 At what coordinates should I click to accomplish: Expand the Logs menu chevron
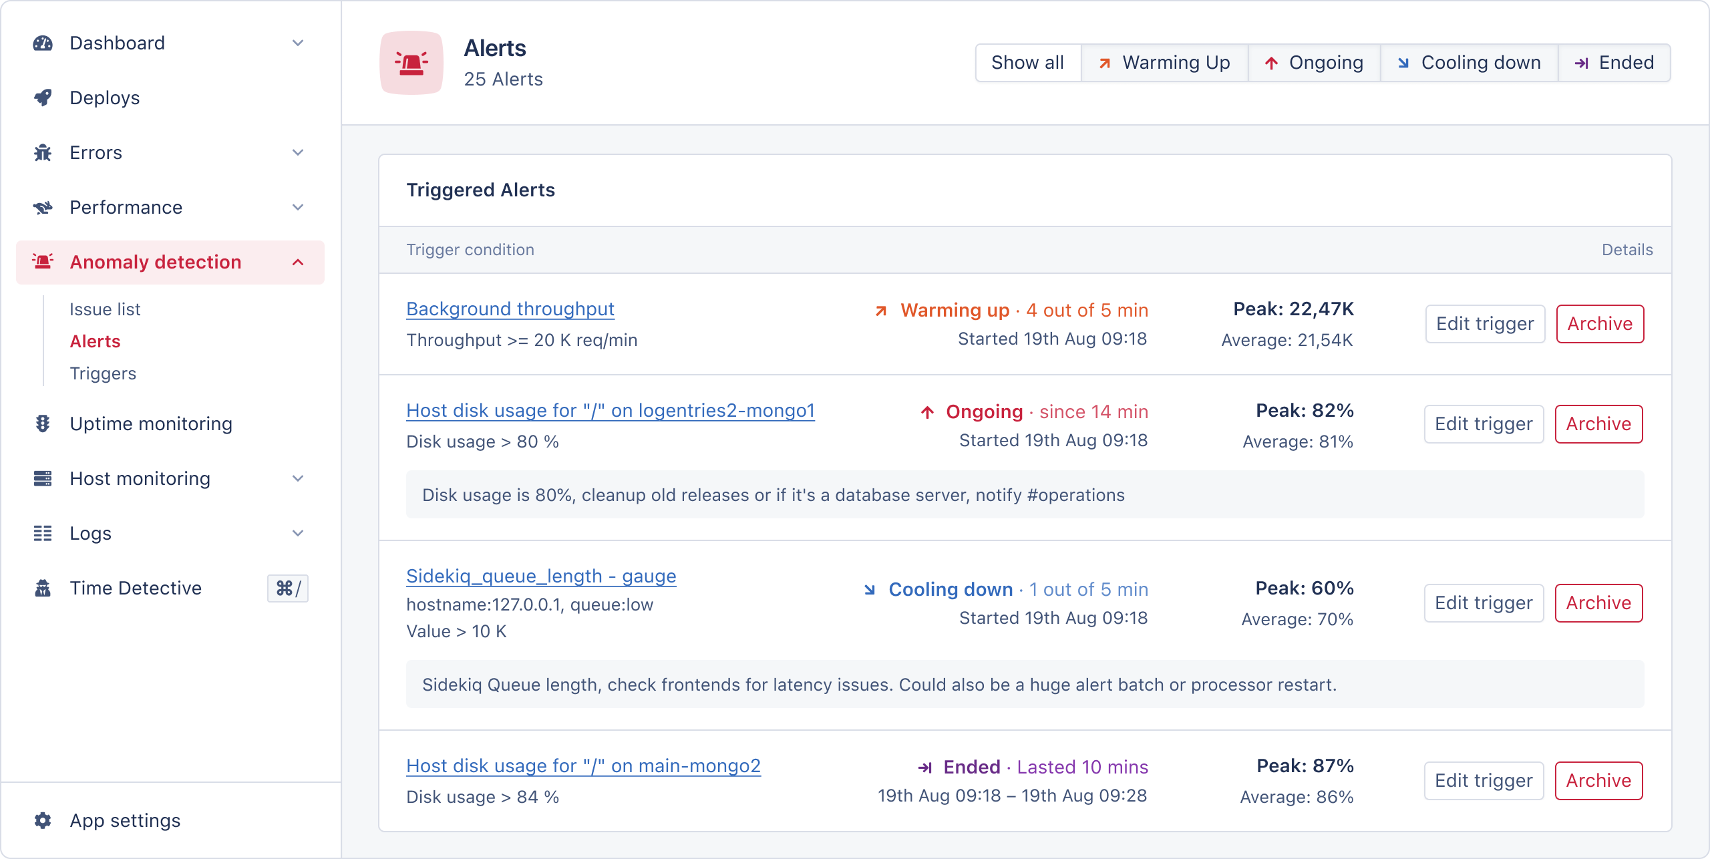click(x=298, y=534)
